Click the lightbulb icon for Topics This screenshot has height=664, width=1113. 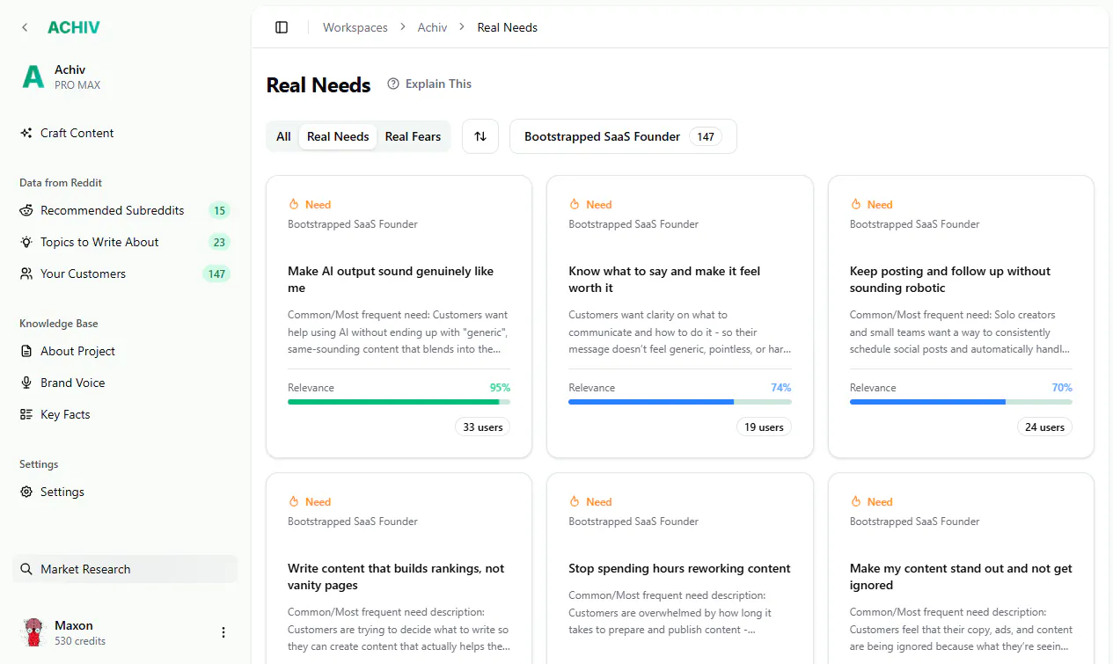coord(26,242)
